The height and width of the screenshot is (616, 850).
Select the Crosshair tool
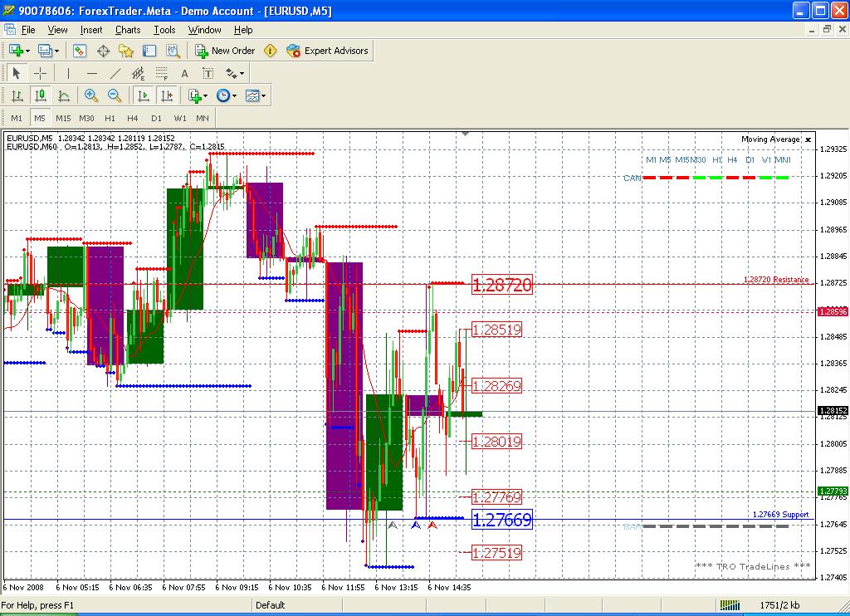point(40,73)
